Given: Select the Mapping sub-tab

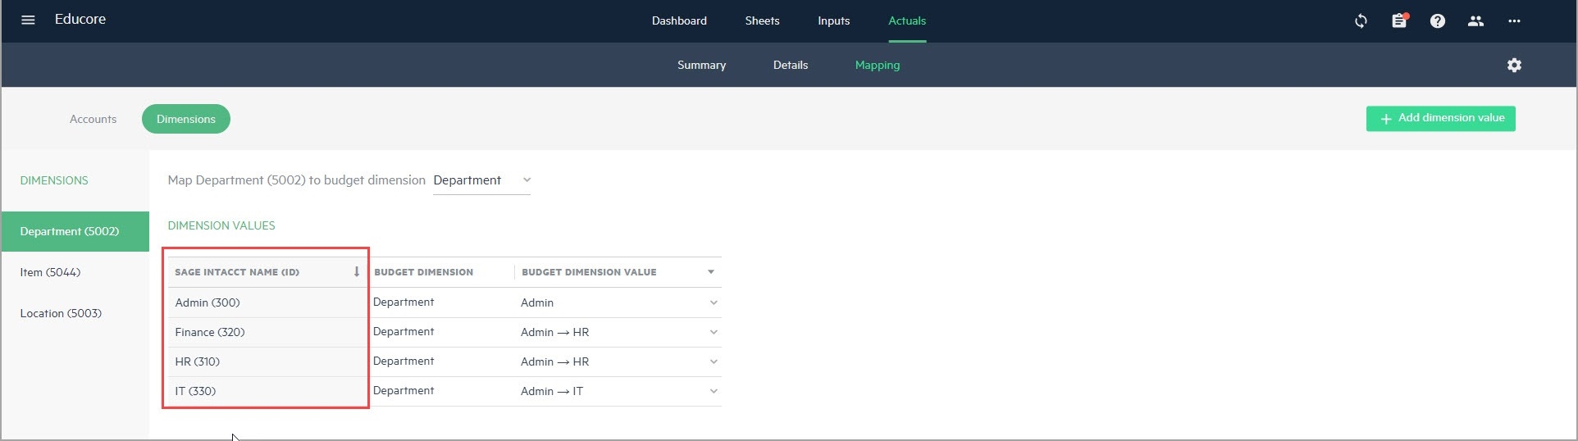Looking at the screenshot, I should pyautogui.click(x=878, y=65).
